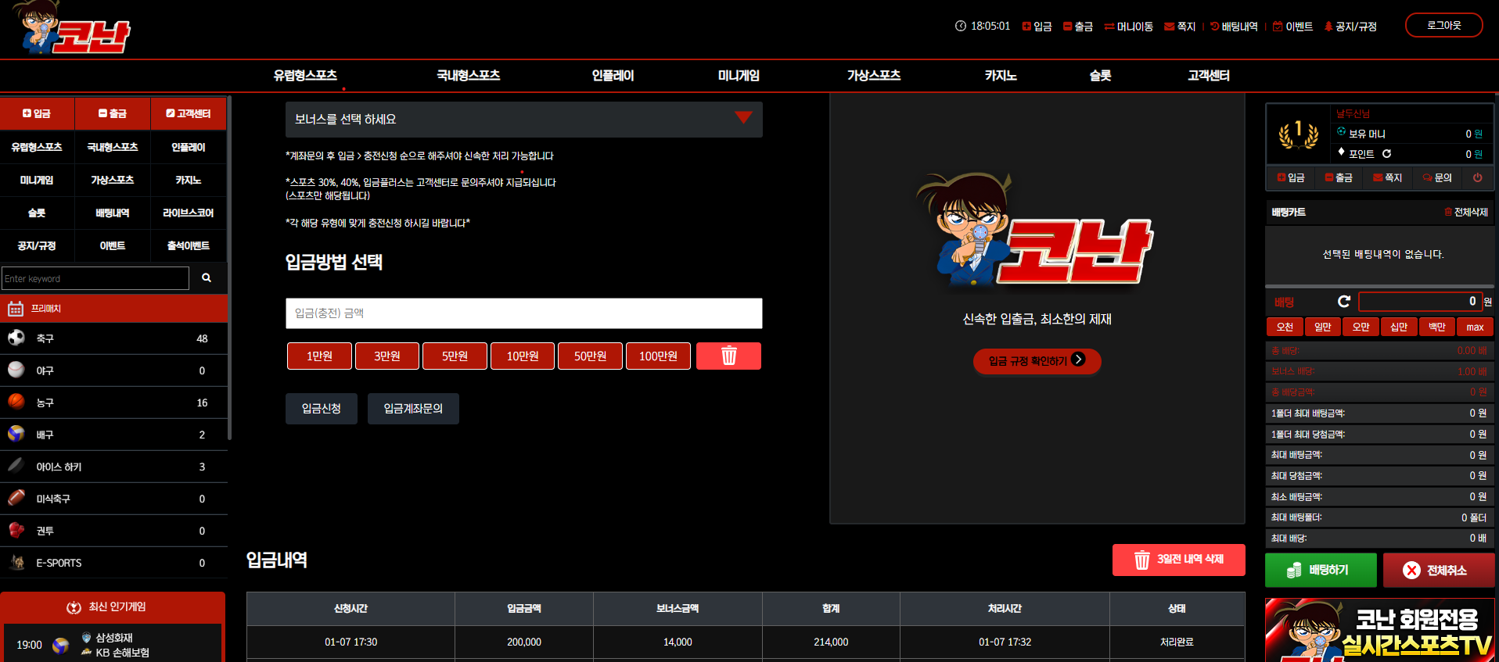The height and width of the screenshot is (662, 1499).
Task: Click the 로그아웃 button
Action: 1444,25
